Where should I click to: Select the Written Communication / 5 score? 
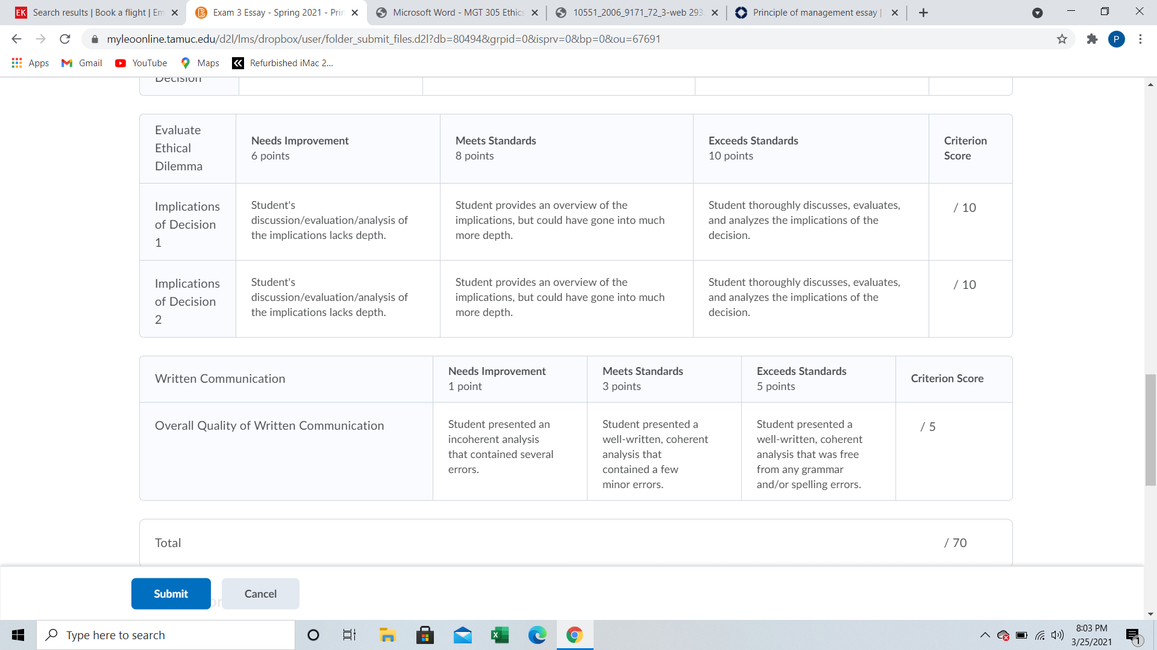[928, 427]
